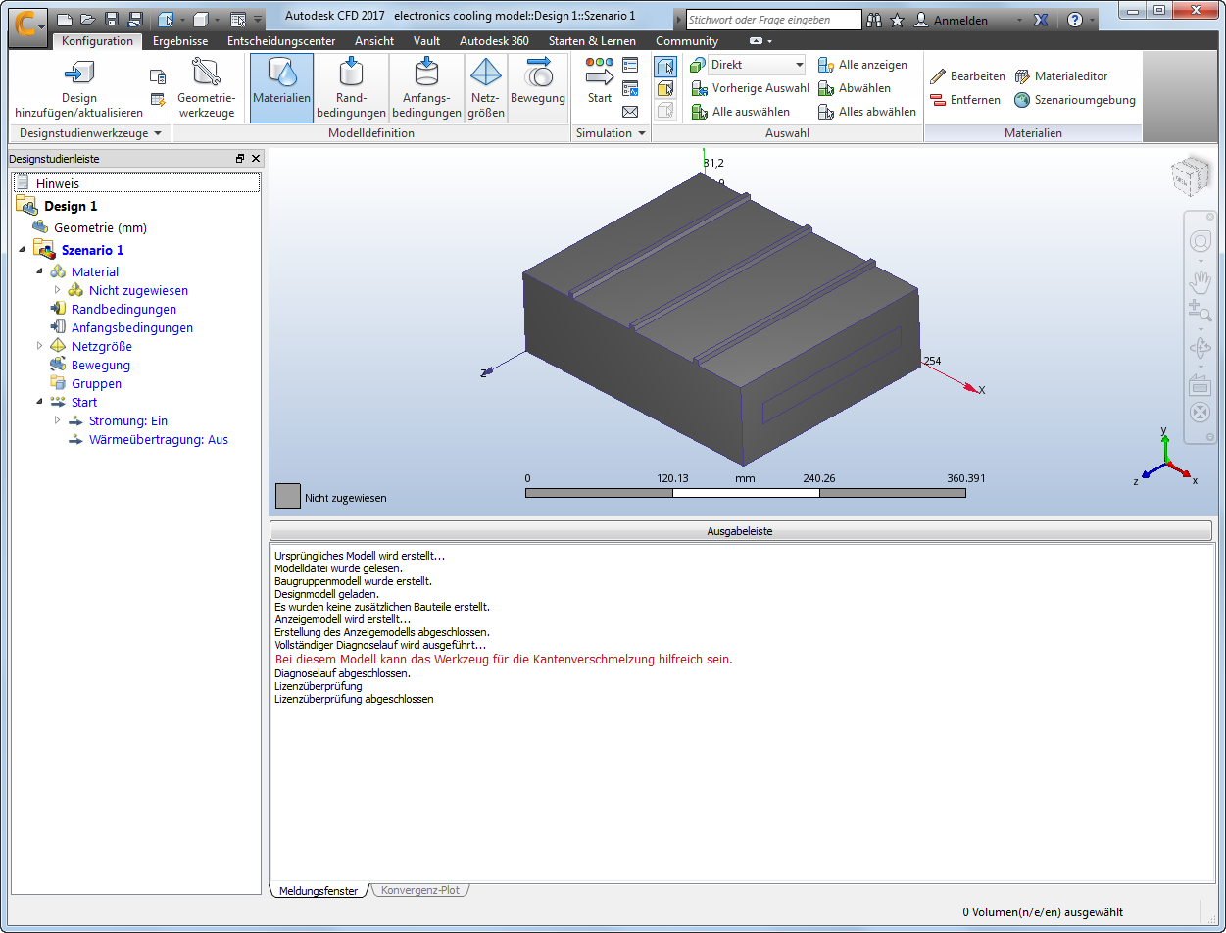This screenshot has height=933, width=1226.
Task: Click the ViewCube in the viewport
Action: click(1189, 177)
